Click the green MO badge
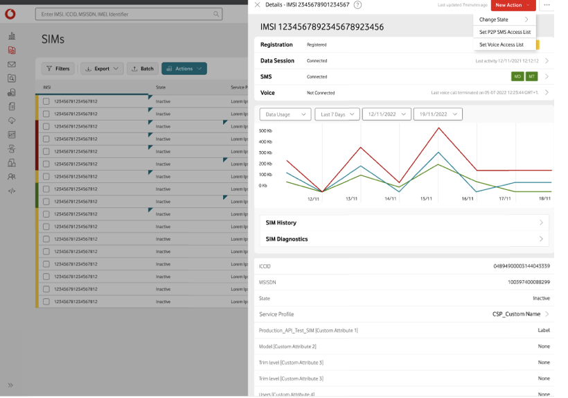568x398 pixels. (517, 76)
